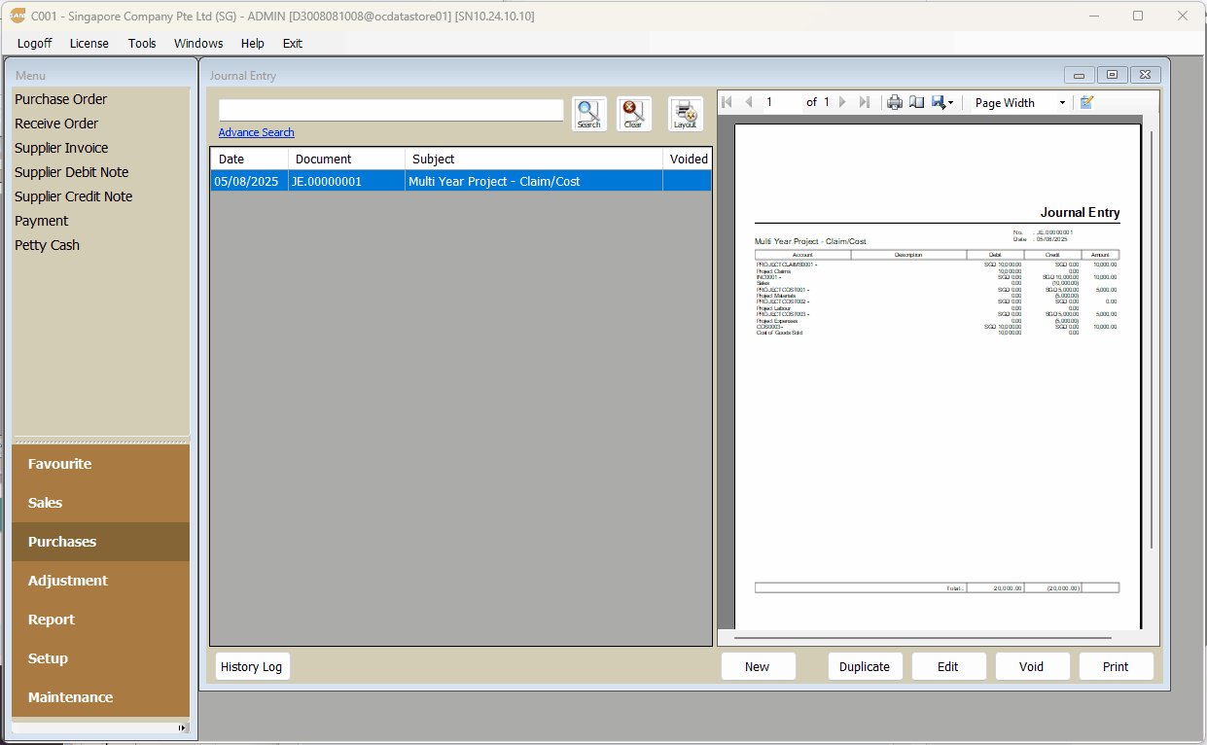Click the Advance Search link

256,132
